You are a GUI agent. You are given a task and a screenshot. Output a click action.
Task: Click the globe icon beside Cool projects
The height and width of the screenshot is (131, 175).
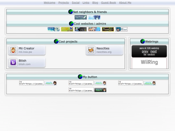click(x=56, y=41)
